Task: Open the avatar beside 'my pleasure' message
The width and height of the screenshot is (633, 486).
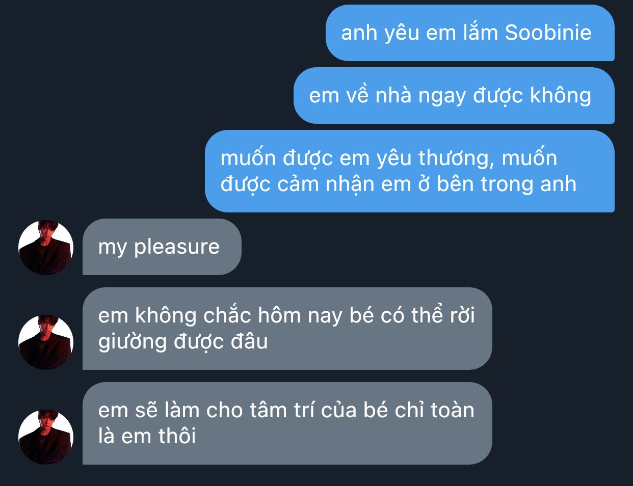Action: coord(46,248)
